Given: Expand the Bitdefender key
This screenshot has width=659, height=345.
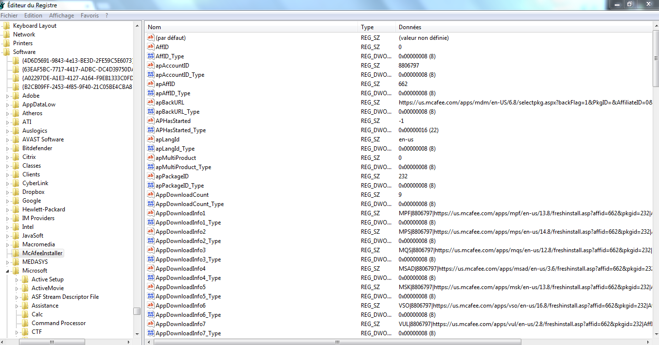Looking at the screenshot, I should 8,148.
